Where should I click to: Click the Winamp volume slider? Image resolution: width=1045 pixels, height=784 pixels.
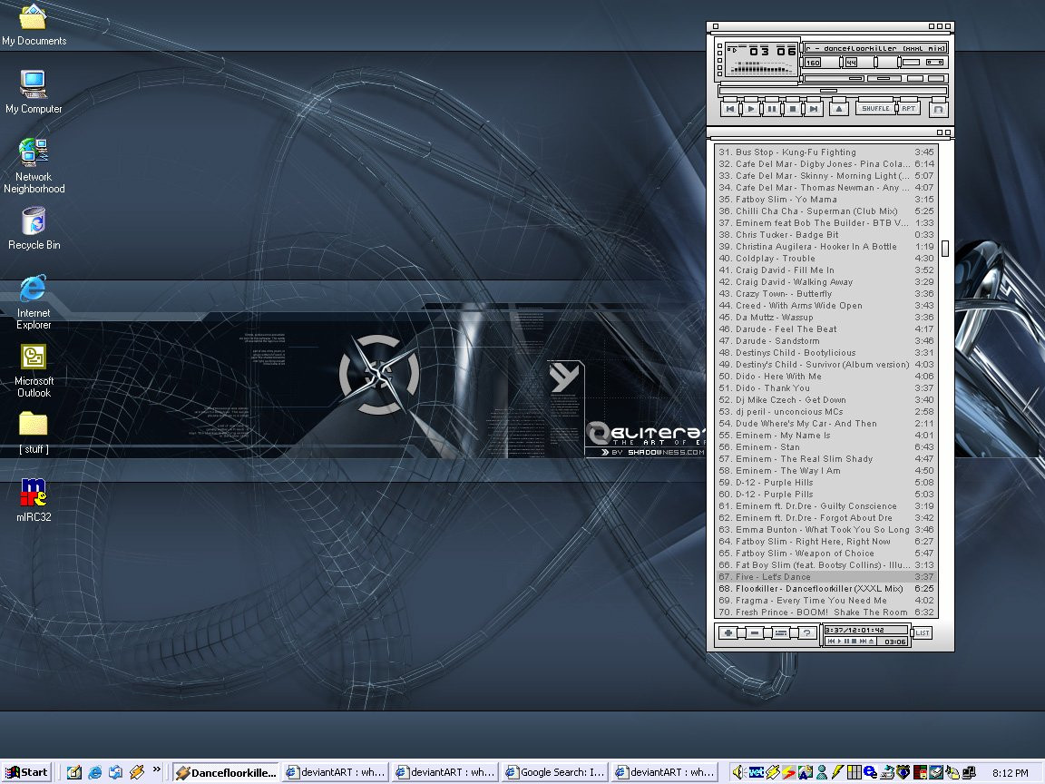point(833,79)
